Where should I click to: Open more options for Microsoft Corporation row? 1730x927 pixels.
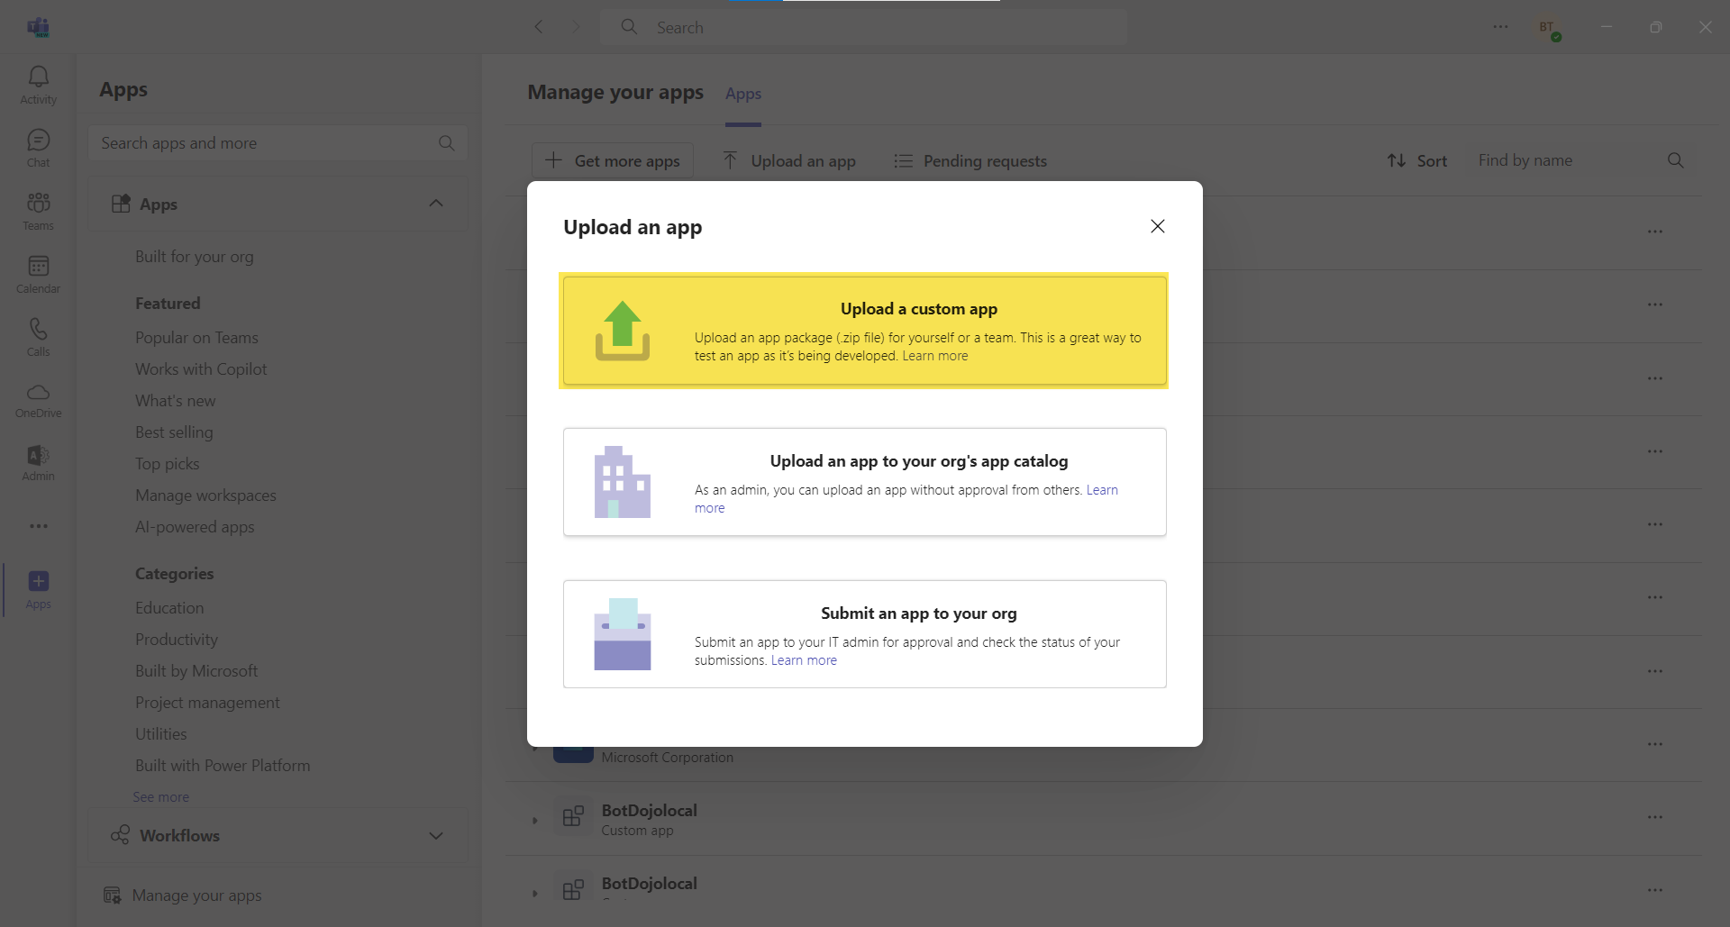(1655, 744)
